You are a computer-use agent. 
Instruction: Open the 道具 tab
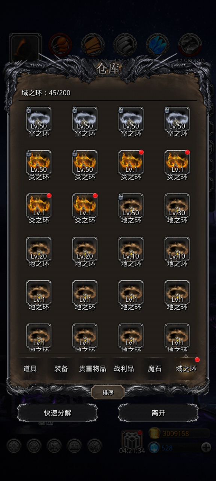click(x=30, y=369)
